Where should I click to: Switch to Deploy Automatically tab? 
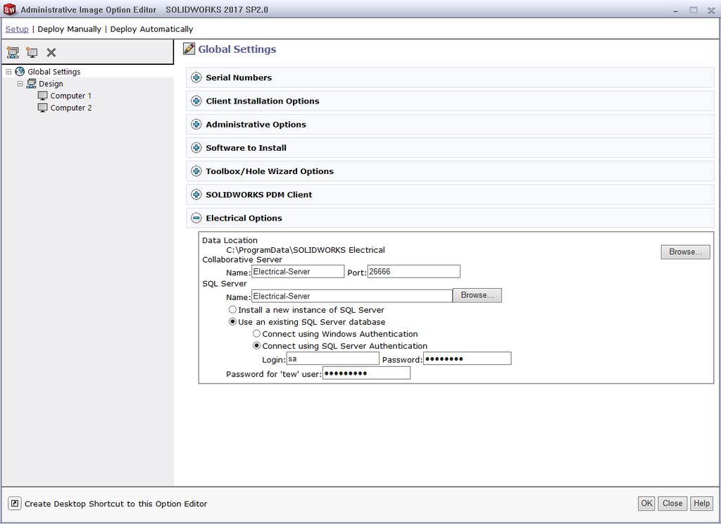[152, 29]
